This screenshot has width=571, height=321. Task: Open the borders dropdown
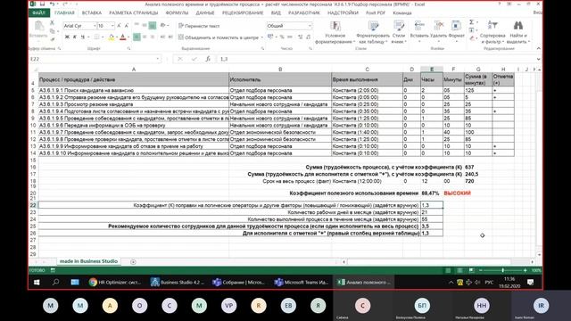pos(102,37)
